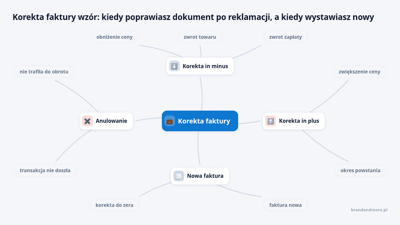Image resolution: width=400 pixels, height=225 pixels.
Task: Select the Nowa faktura node
Action: tap(200, 176)
